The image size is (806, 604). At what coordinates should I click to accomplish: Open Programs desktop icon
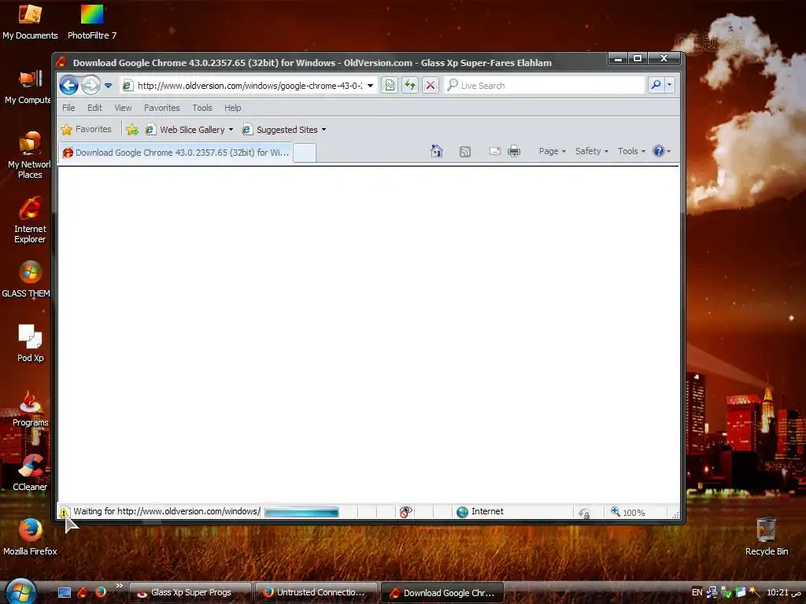click(31, 408)
